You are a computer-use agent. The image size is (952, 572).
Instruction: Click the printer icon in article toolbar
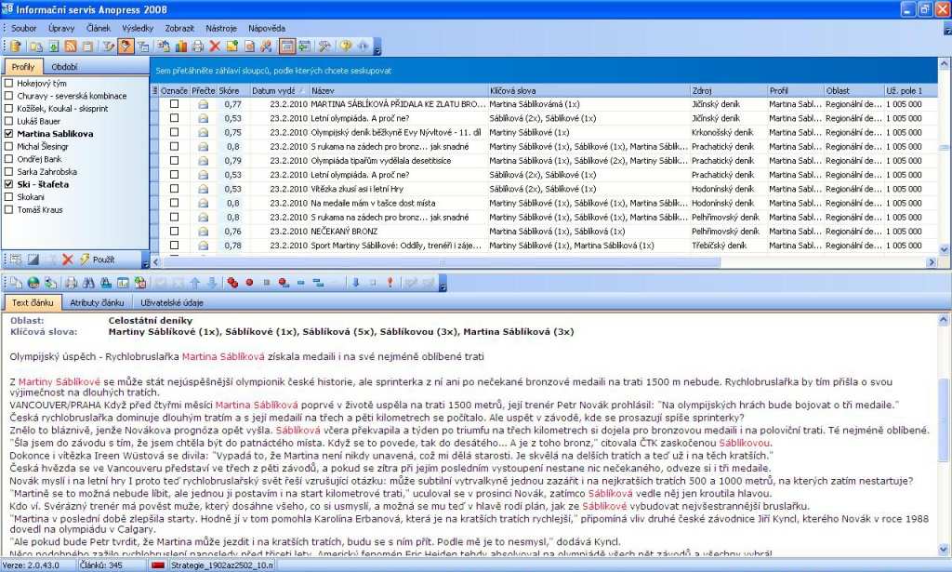71,283
